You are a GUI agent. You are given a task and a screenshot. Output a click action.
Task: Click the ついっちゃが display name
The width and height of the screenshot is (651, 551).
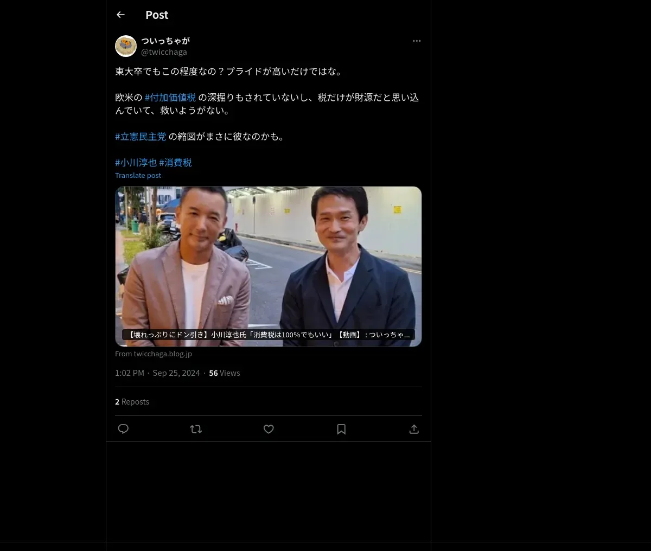165,41
